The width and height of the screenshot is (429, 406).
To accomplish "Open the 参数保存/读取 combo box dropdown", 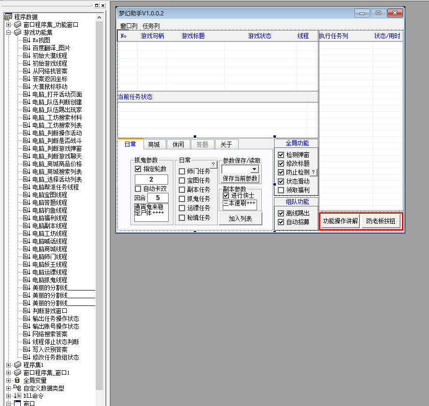I will coord(254,169).
